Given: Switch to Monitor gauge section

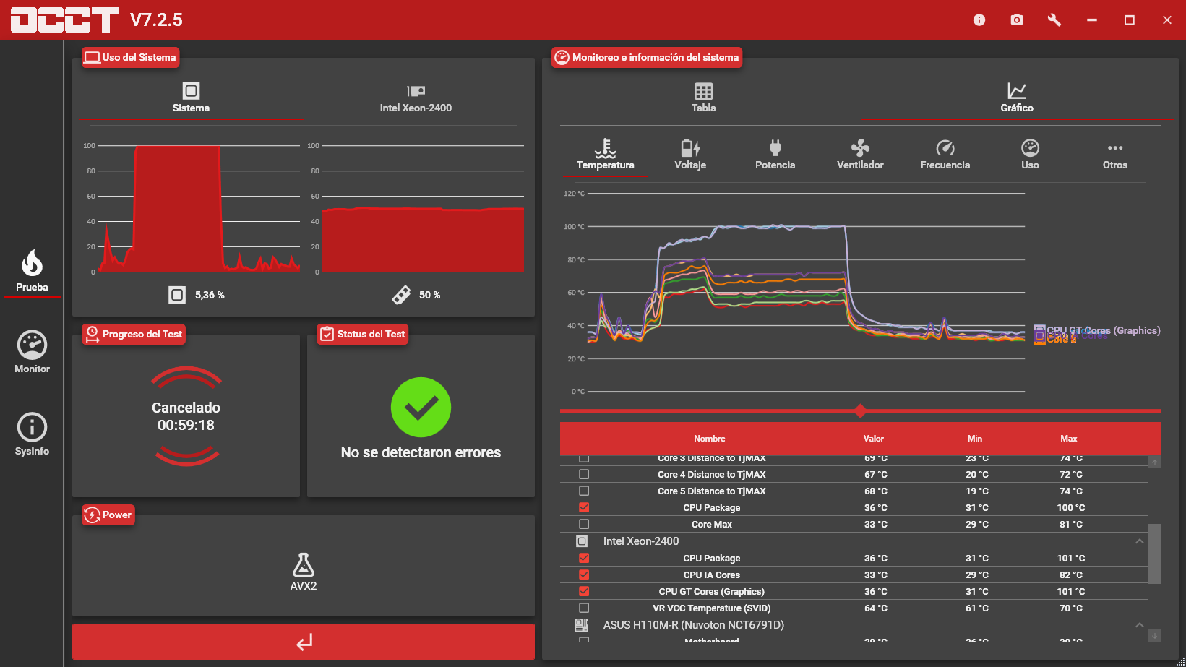Looking at the screenshot, I should [32, 352].
